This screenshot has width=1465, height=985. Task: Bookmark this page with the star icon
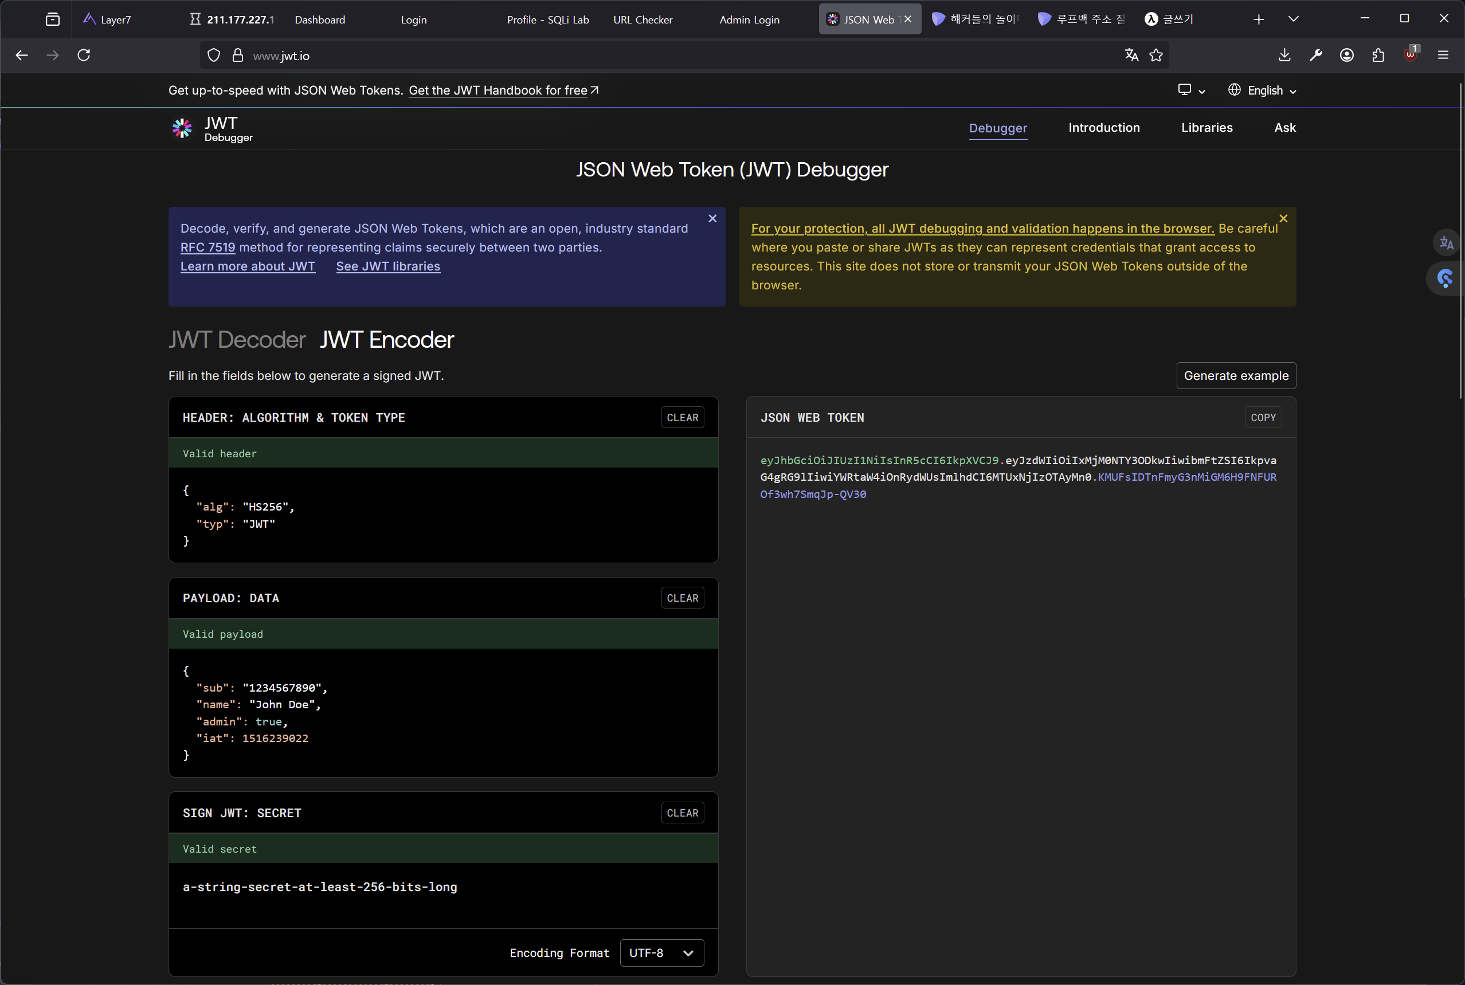[1156, 55]
